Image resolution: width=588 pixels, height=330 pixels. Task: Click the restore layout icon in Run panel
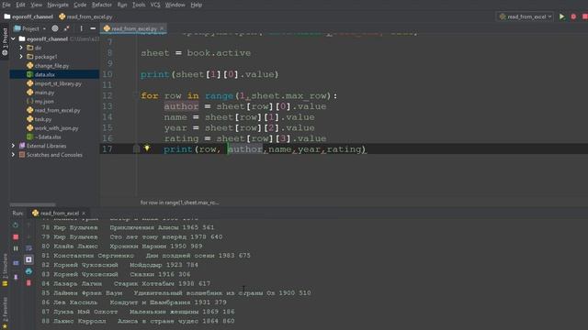16,263
